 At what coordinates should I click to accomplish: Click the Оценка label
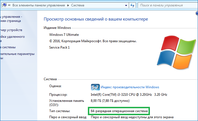pos(55,86)
